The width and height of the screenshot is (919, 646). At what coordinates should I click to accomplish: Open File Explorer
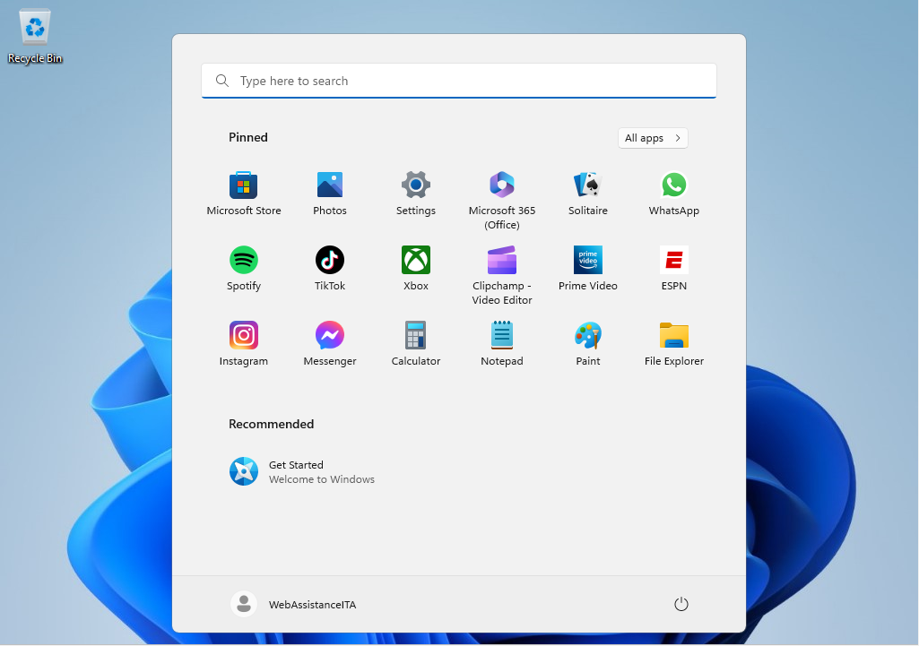coord(674,344)
